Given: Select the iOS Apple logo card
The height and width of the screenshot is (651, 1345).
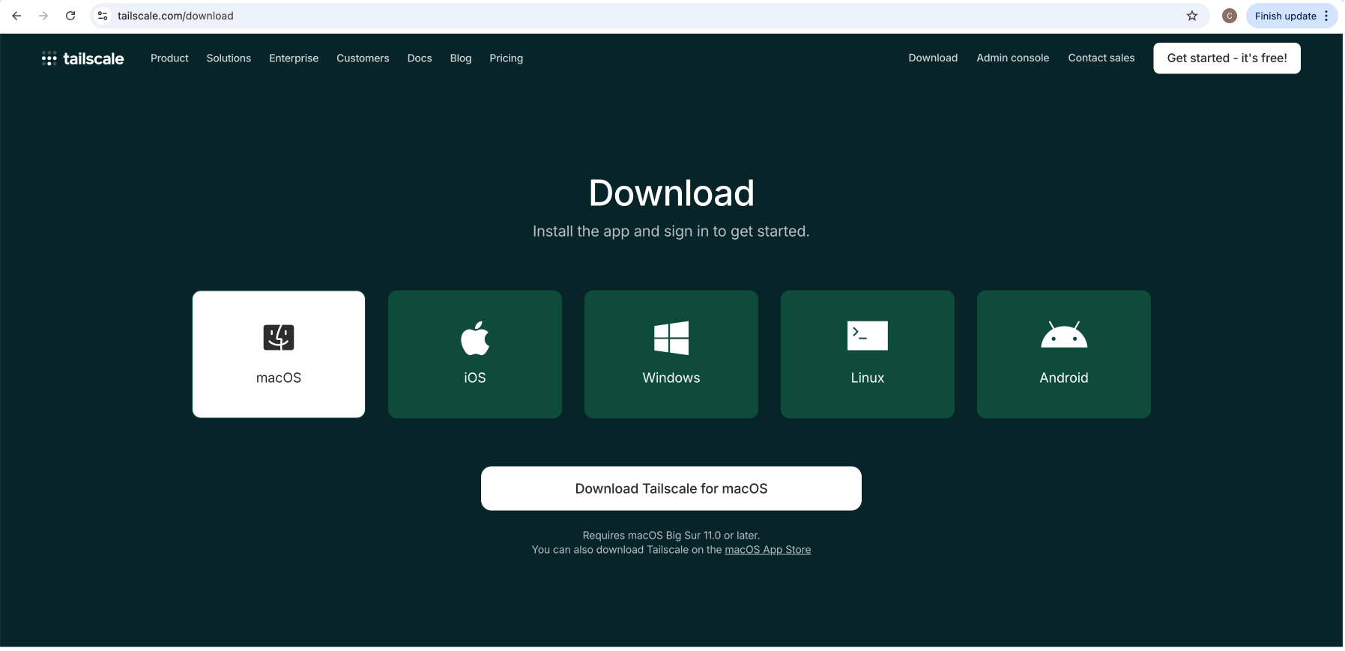Looking at the screenshot, I should [x=475, y=354].
